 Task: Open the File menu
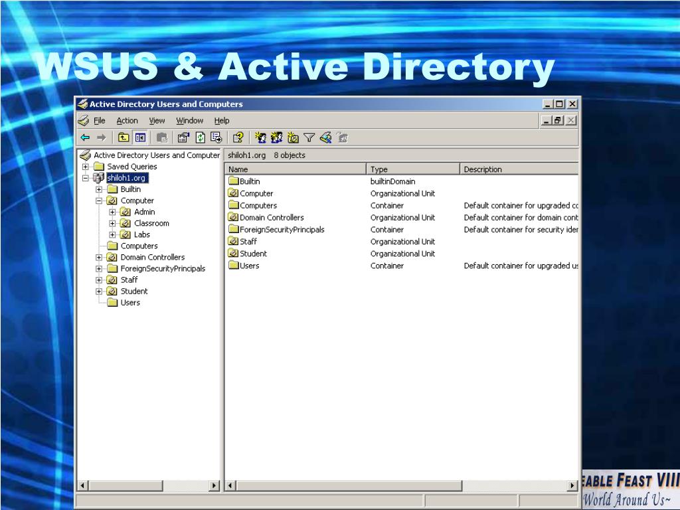click(x=100, y=121)
